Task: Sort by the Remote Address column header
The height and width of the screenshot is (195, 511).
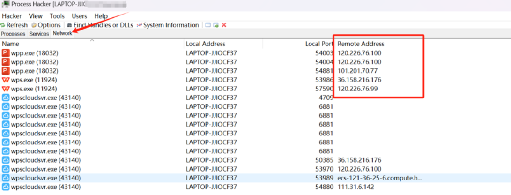Action: coord(361,44)
